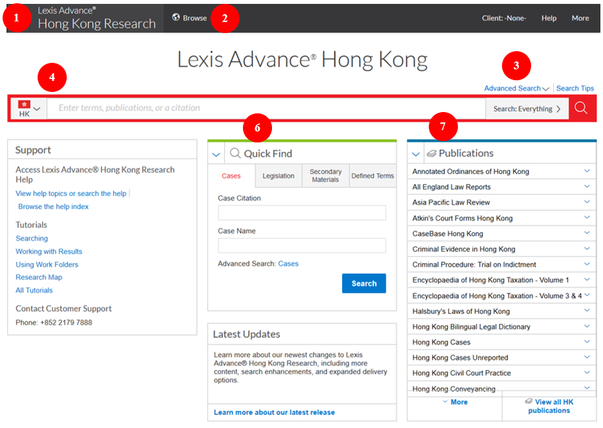The width and height of the screenshot is (603, 428).
Task: Open the More menu in the header
Action: [x=580, y=18]
